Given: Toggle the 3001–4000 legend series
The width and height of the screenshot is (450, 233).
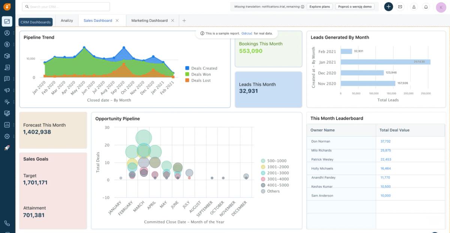Looking at the screenshot, I should pos(275,179).
